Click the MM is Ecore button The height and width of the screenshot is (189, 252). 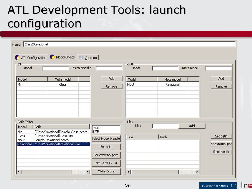tap(106, 171)
